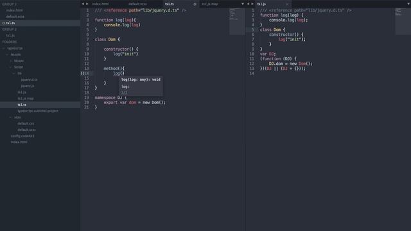
Task: Click 'constructor() {' in left editor
Action: pyautogui.click(x=121, y=49)
